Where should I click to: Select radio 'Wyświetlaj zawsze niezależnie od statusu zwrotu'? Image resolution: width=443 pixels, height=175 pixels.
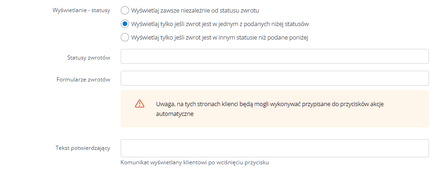[x=124, y=11]
